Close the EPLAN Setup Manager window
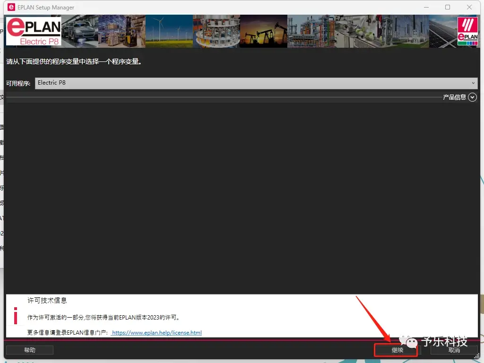Screen dimensions: 484x363 [469, 7]
